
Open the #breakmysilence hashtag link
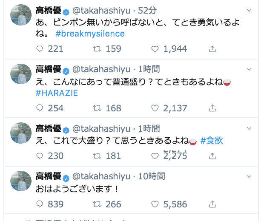(90, 34)
